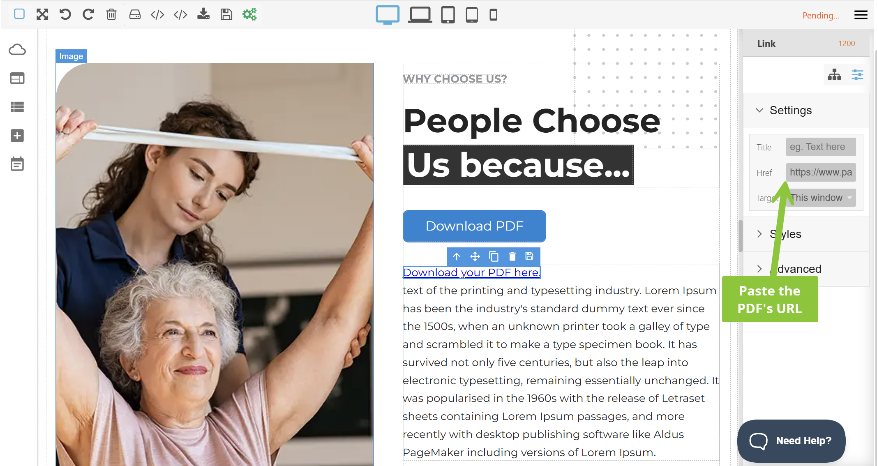The width and height of the screenshot is (877, 466).
Task: Open the hamburger menu top right
Action: click(861, 15)
